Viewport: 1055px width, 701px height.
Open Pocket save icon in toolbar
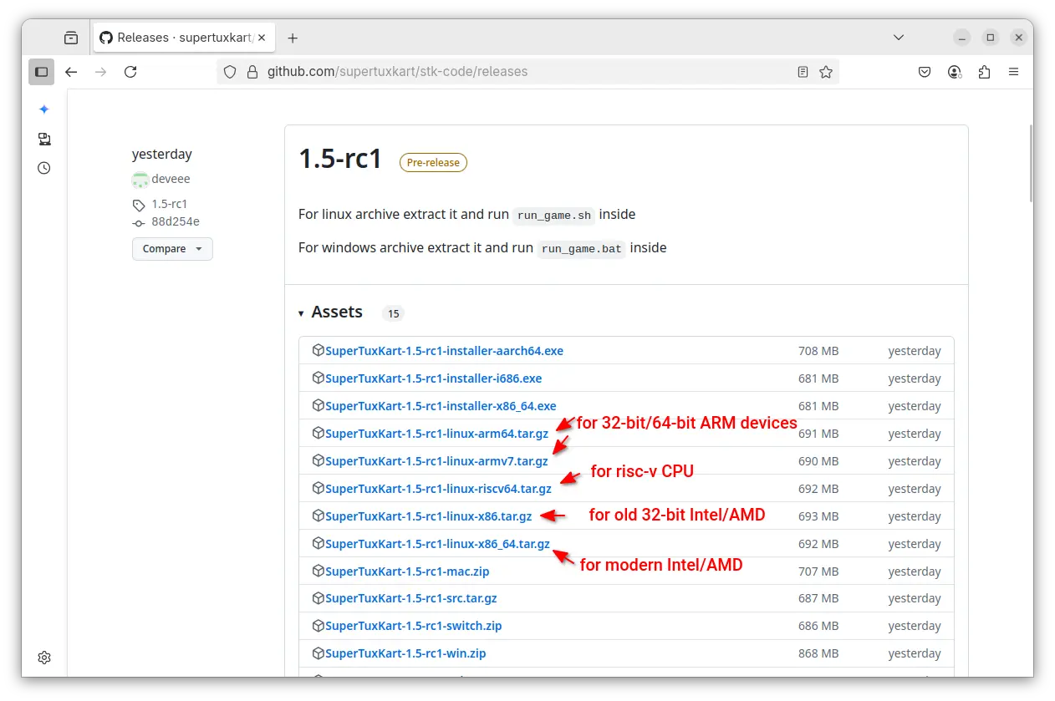tap(925, 72)
